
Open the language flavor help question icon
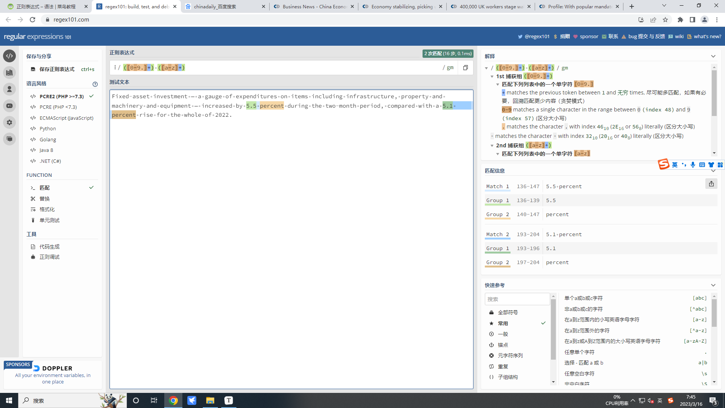[95, 84]
